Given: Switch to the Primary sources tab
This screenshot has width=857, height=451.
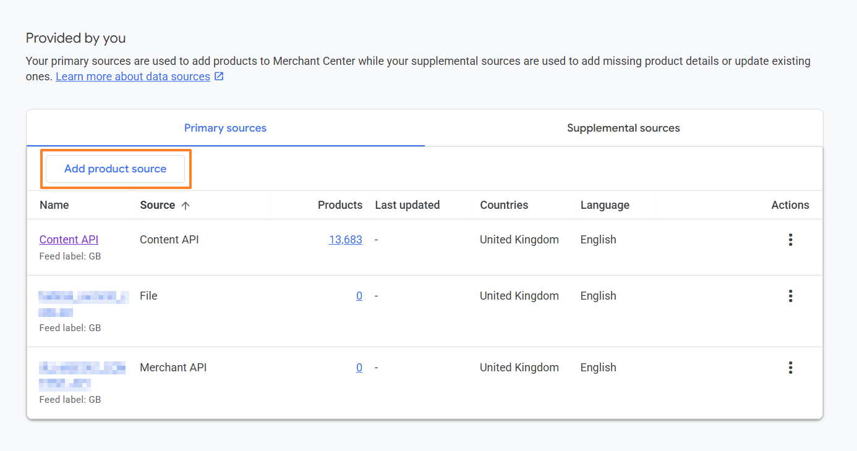Looking at the screenshot, I should [225, 129].
